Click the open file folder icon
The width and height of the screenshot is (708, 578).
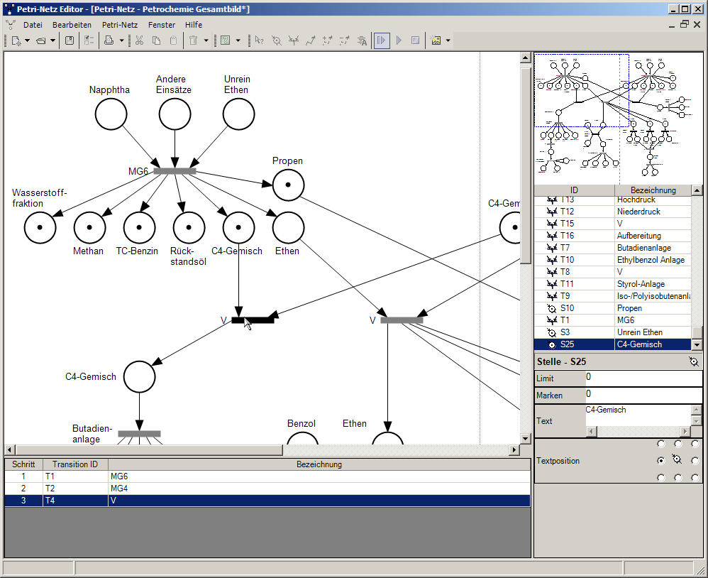tap(40, 40)
